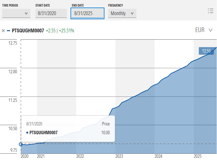
Task: Click the 11.25 y-axis label
Action: point(13,100)
